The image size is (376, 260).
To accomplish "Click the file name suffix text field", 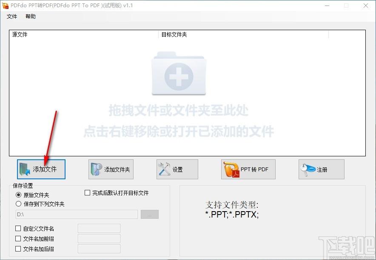I will click(x=99, y=249).
